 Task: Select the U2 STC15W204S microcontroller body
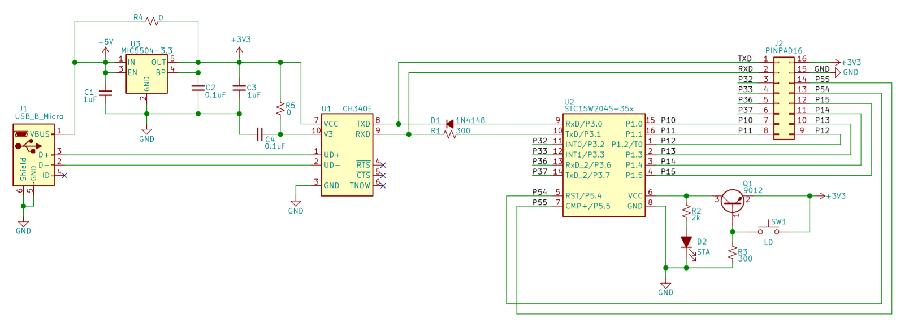click(x=604, y=165)
